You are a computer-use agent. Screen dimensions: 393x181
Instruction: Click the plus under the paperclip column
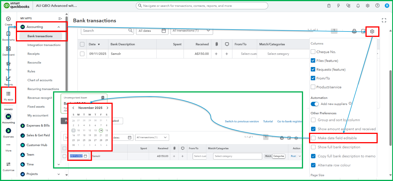(x=216, y=54)
